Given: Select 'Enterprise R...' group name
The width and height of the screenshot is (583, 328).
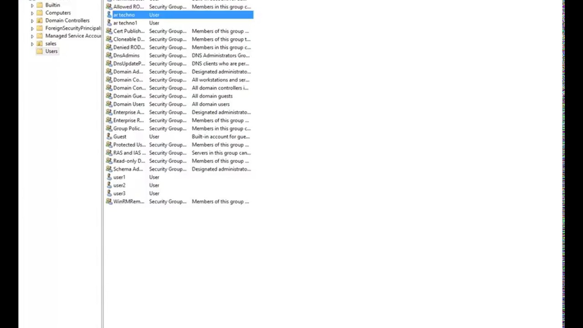Looking at the screenshot, I should point(128,120).
